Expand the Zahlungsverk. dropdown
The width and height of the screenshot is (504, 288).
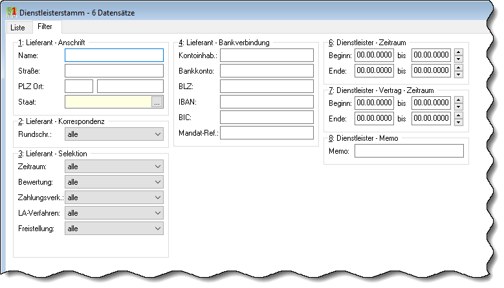(x=114, y=197)
